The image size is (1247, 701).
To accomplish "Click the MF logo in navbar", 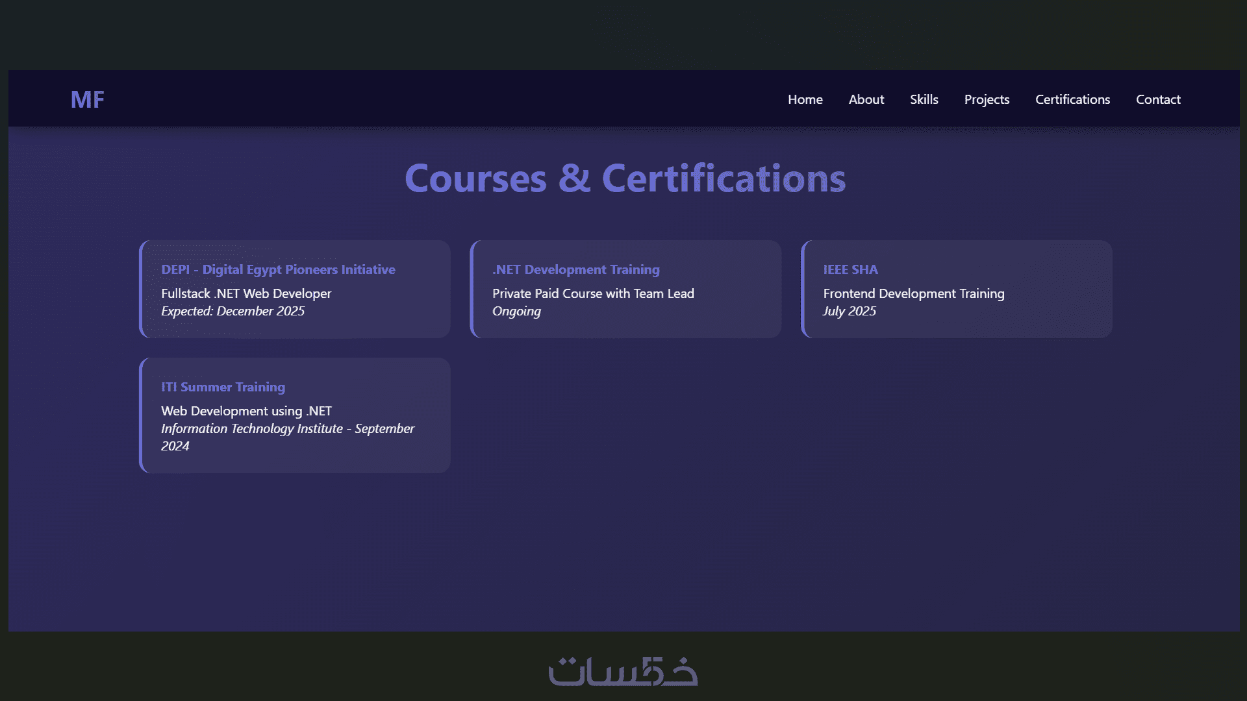I will pos(87,99).
